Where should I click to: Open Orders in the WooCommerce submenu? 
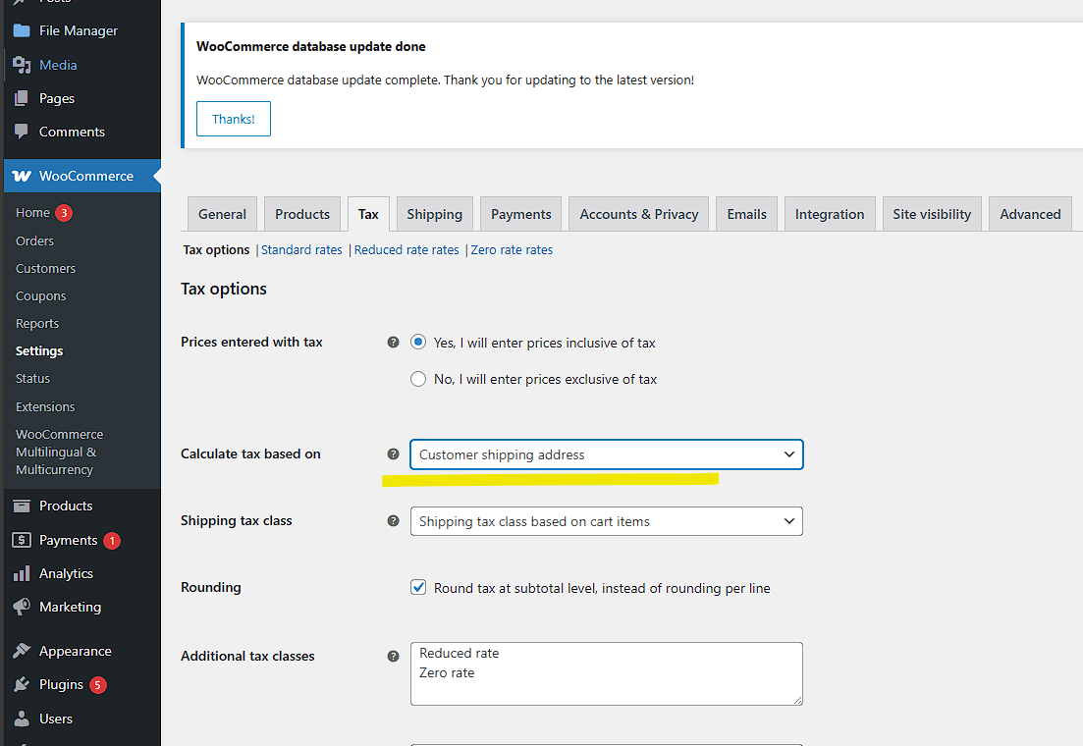coord(34,240)
